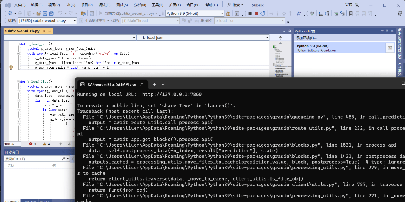Click the Save All toolbar icon
Viewport: 405px width, 202px height.
click(52, 13)
